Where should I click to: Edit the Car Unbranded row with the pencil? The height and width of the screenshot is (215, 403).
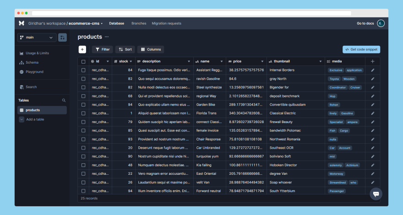tap(372, 148)
